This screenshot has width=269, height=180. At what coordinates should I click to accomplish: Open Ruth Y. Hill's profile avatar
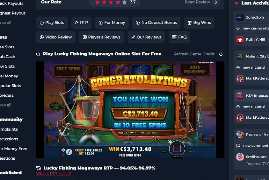(x=240, y=40)
